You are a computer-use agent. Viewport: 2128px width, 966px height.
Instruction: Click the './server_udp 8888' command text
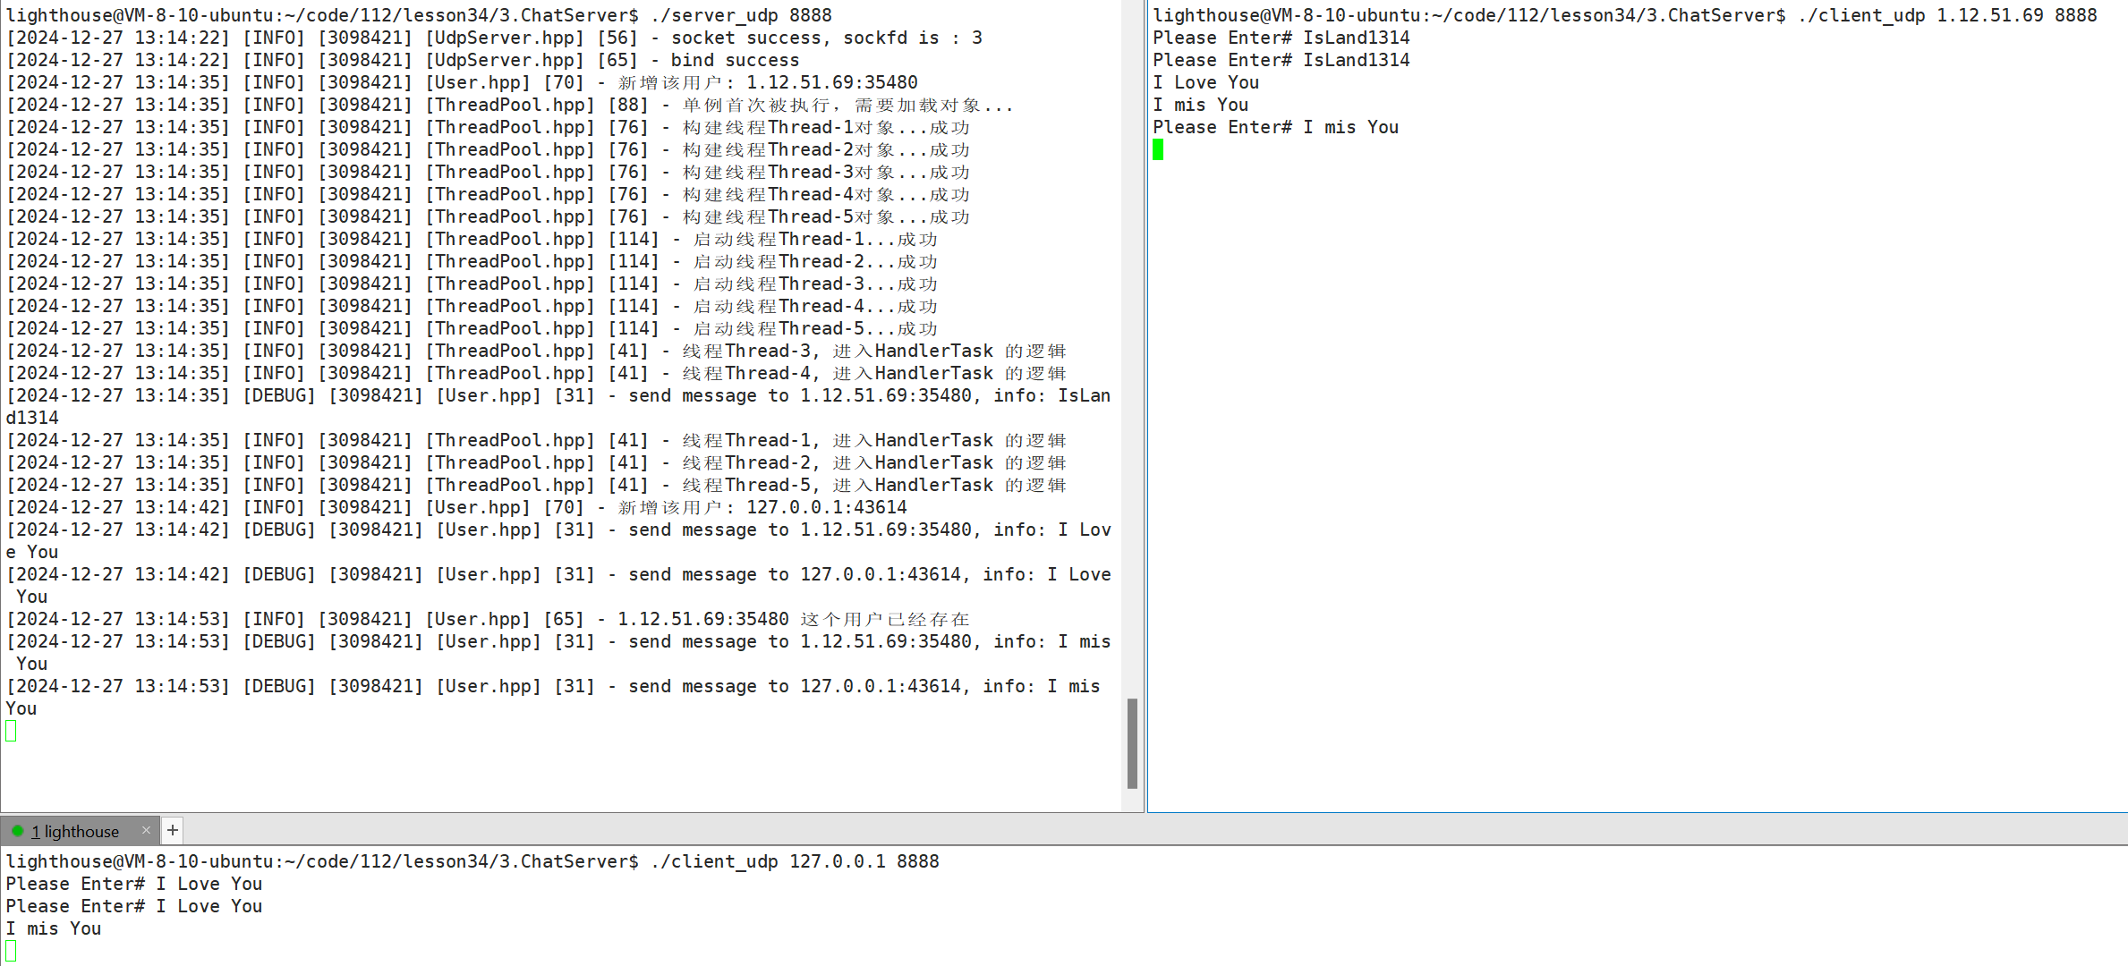[741, 15]
